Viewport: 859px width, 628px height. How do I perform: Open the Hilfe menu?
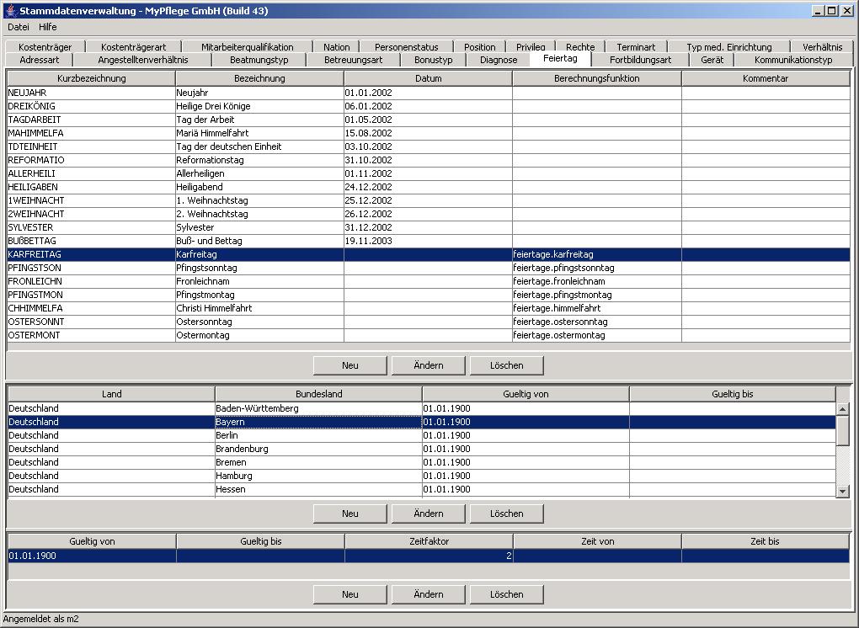48,27
